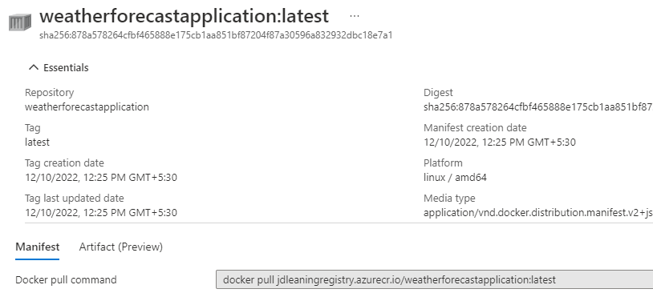Click the weatherforecastapplication:latest page title

tap(184, 16)
